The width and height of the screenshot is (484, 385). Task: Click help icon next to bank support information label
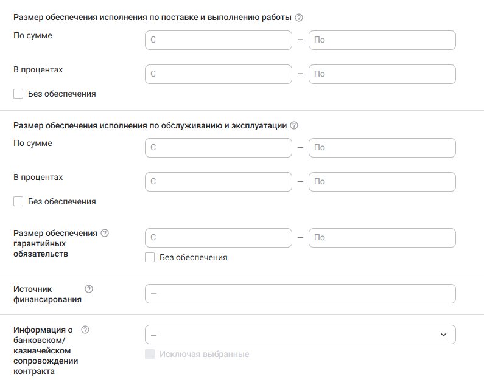(x=85, y=330)
